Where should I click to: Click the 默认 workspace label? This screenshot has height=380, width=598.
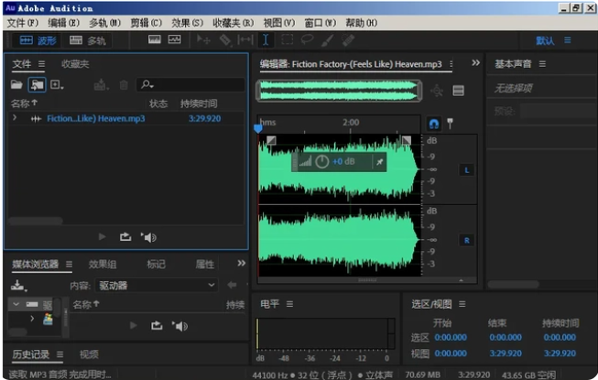[545, 41]
